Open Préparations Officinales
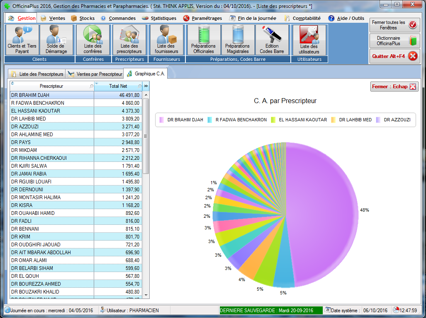The height and width of the screenshot is (318, 426). (x=203, y=40)
